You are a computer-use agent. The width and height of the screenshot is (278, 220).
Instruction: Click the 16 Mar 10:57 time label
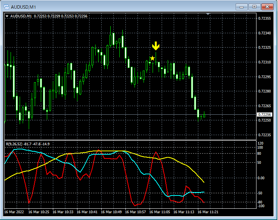click(x=136, y=212)
